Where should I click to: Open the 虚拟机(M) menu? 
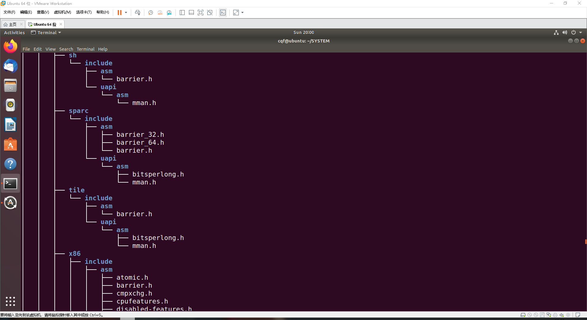point(62,12)
